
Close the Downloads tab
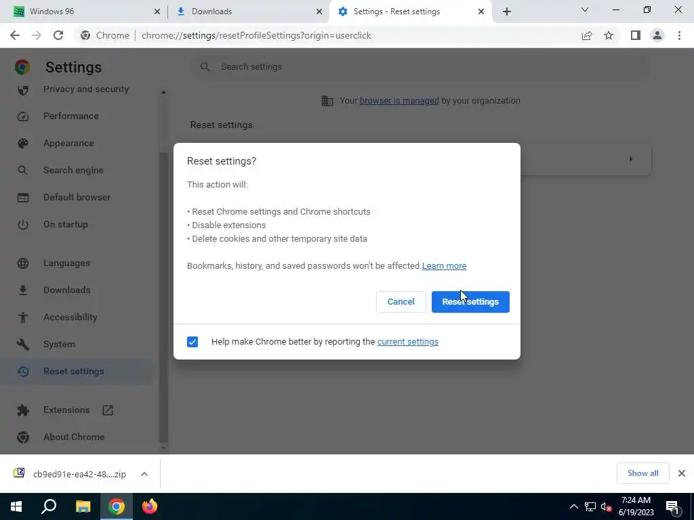(319, 12)
